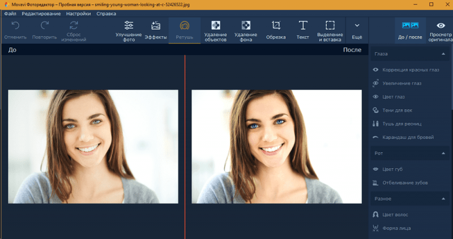Click the Redo (Повторить) arrow icon

45,25
